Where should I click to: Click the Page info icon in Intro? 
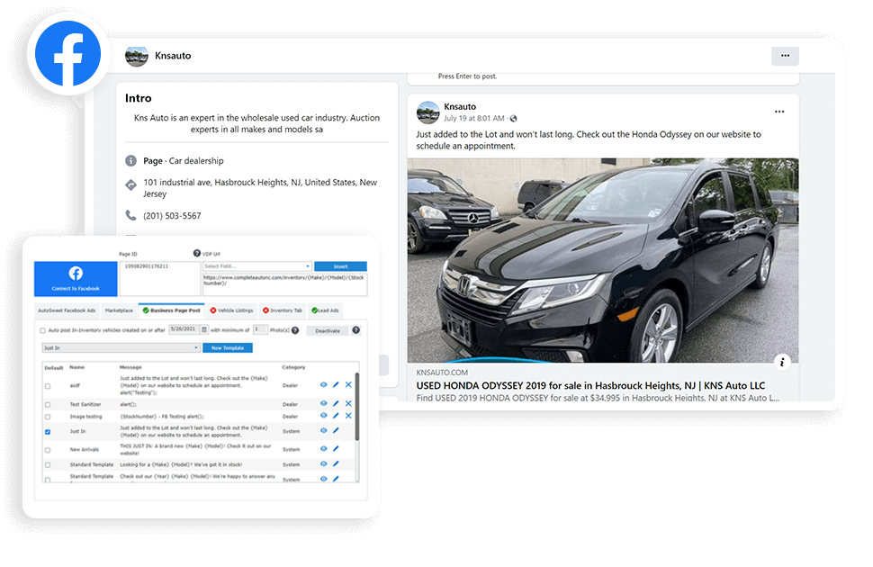(130, 161)
